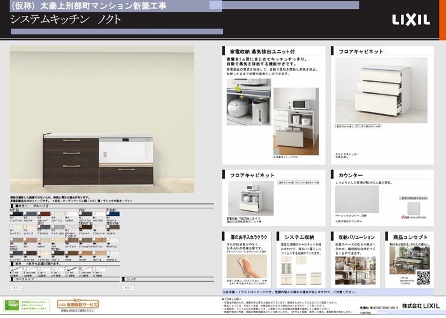Click the カウンター section heading
446x318 pixels.
[350, 175]
